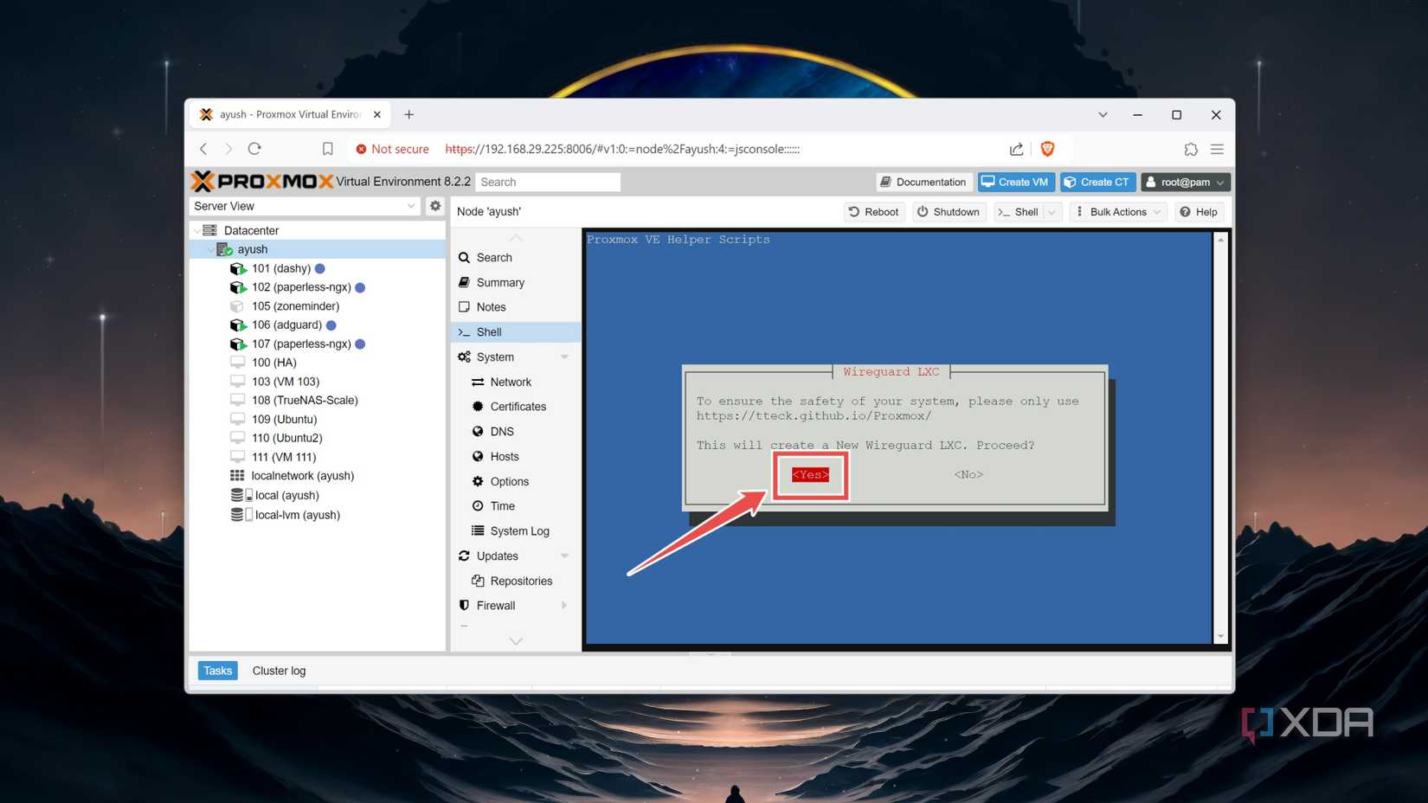The width and height of the screenshot is (1428, 803).
Task: Select VM 110 (Ubuntu2)
Action: pos(286,438)
